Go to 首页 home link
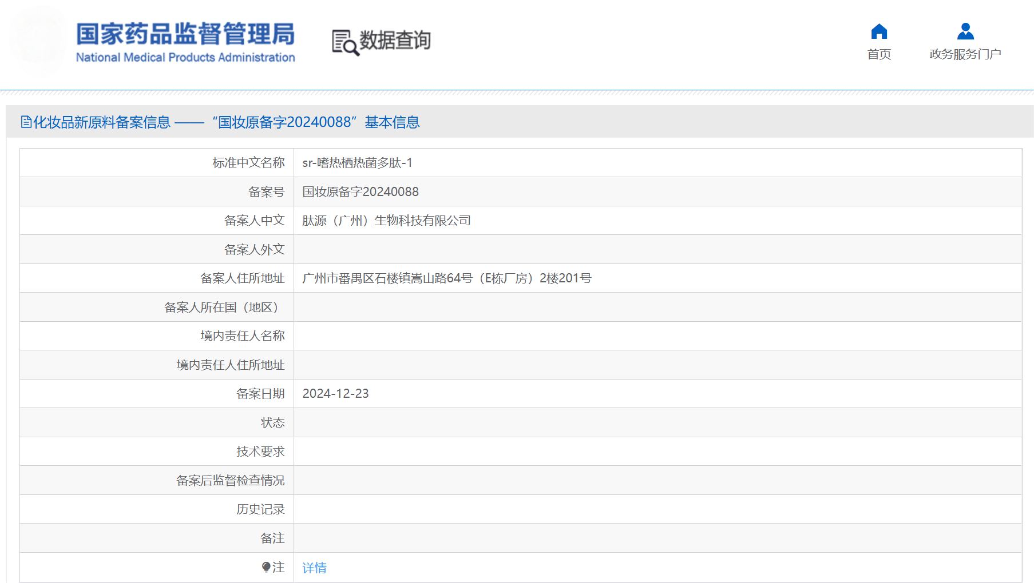 click(x=879, y=54)
